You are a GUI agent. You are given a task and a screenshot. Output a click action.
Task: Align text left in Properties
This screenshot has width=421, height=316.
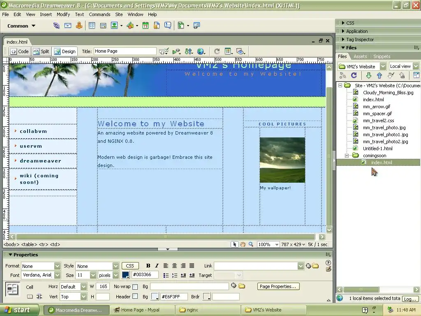point(166,266)
